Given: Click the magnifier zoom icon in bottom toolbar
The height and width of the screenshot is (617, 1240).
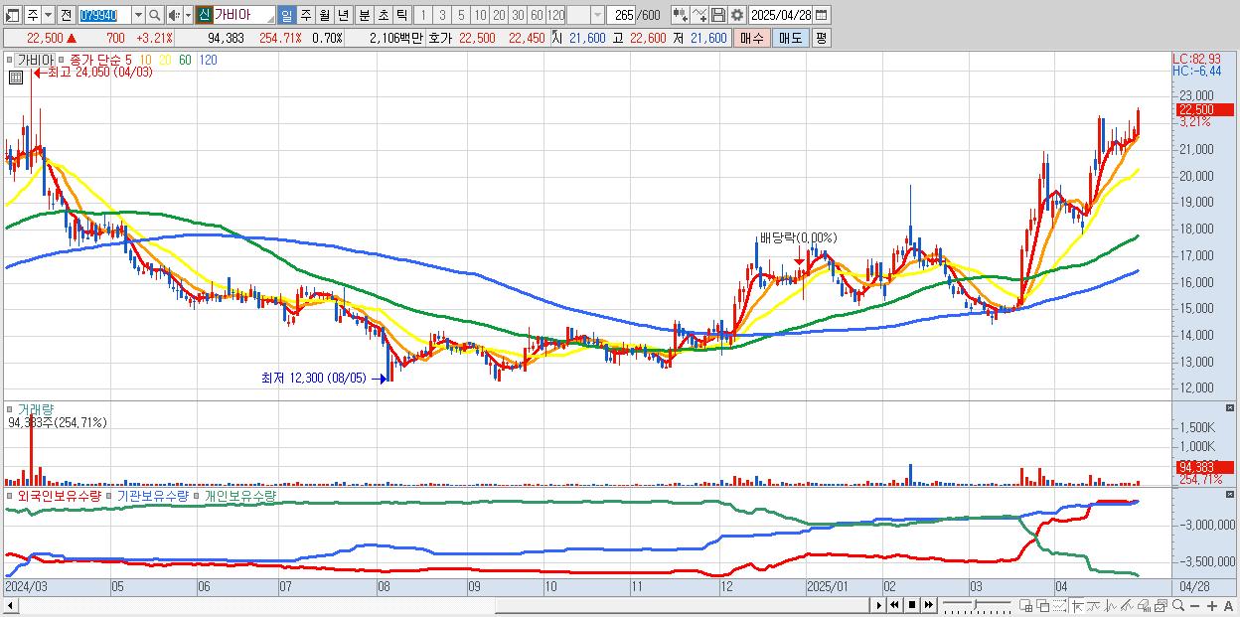Looking at the screenshot, I should click(x=1178, y=605).
